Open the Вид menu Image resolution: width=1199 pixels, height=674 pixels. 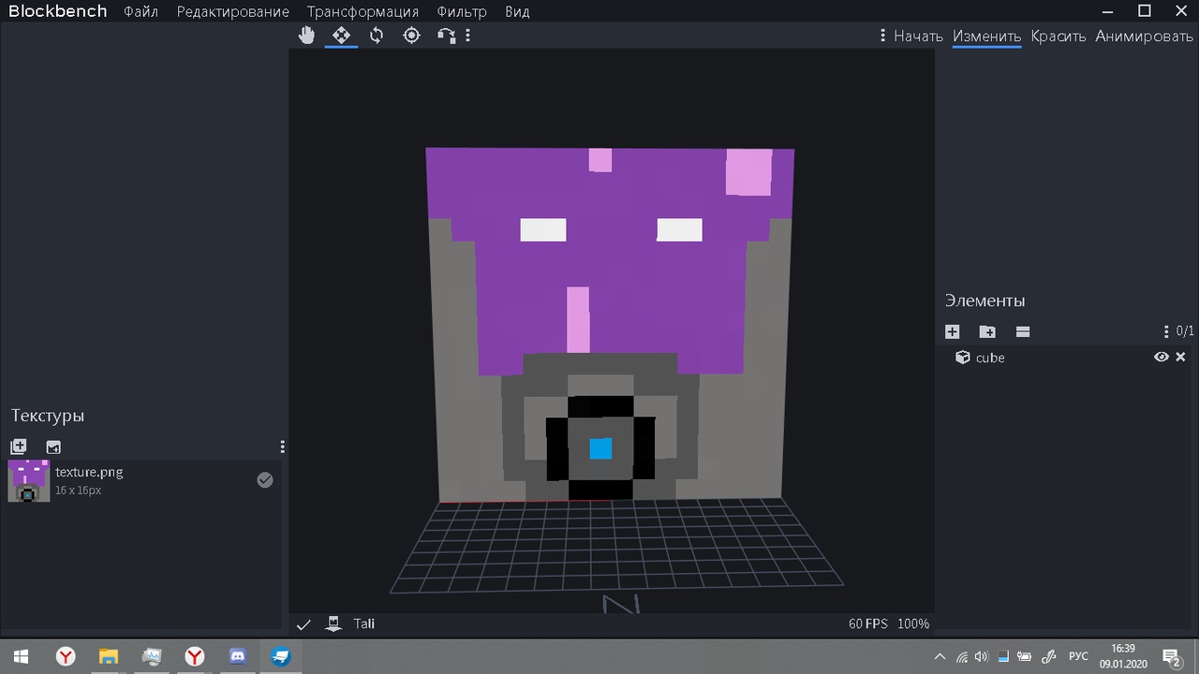(517, 11)
